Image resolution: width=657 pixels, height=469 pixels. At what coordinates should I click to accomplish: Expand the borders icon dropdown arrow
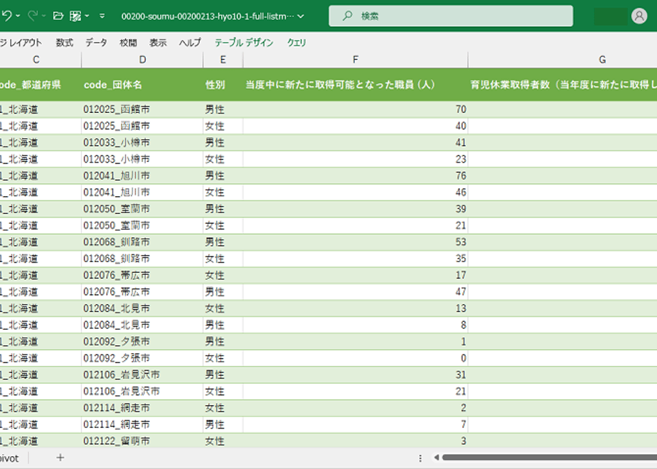87,16
